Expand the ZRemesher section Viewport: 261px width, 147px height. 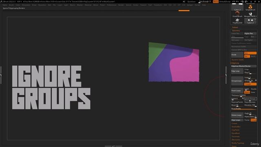[x=236, y=140]
